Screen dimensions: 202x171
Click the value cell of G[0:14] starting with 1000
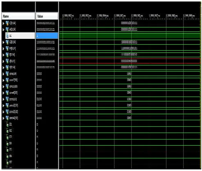45,42
